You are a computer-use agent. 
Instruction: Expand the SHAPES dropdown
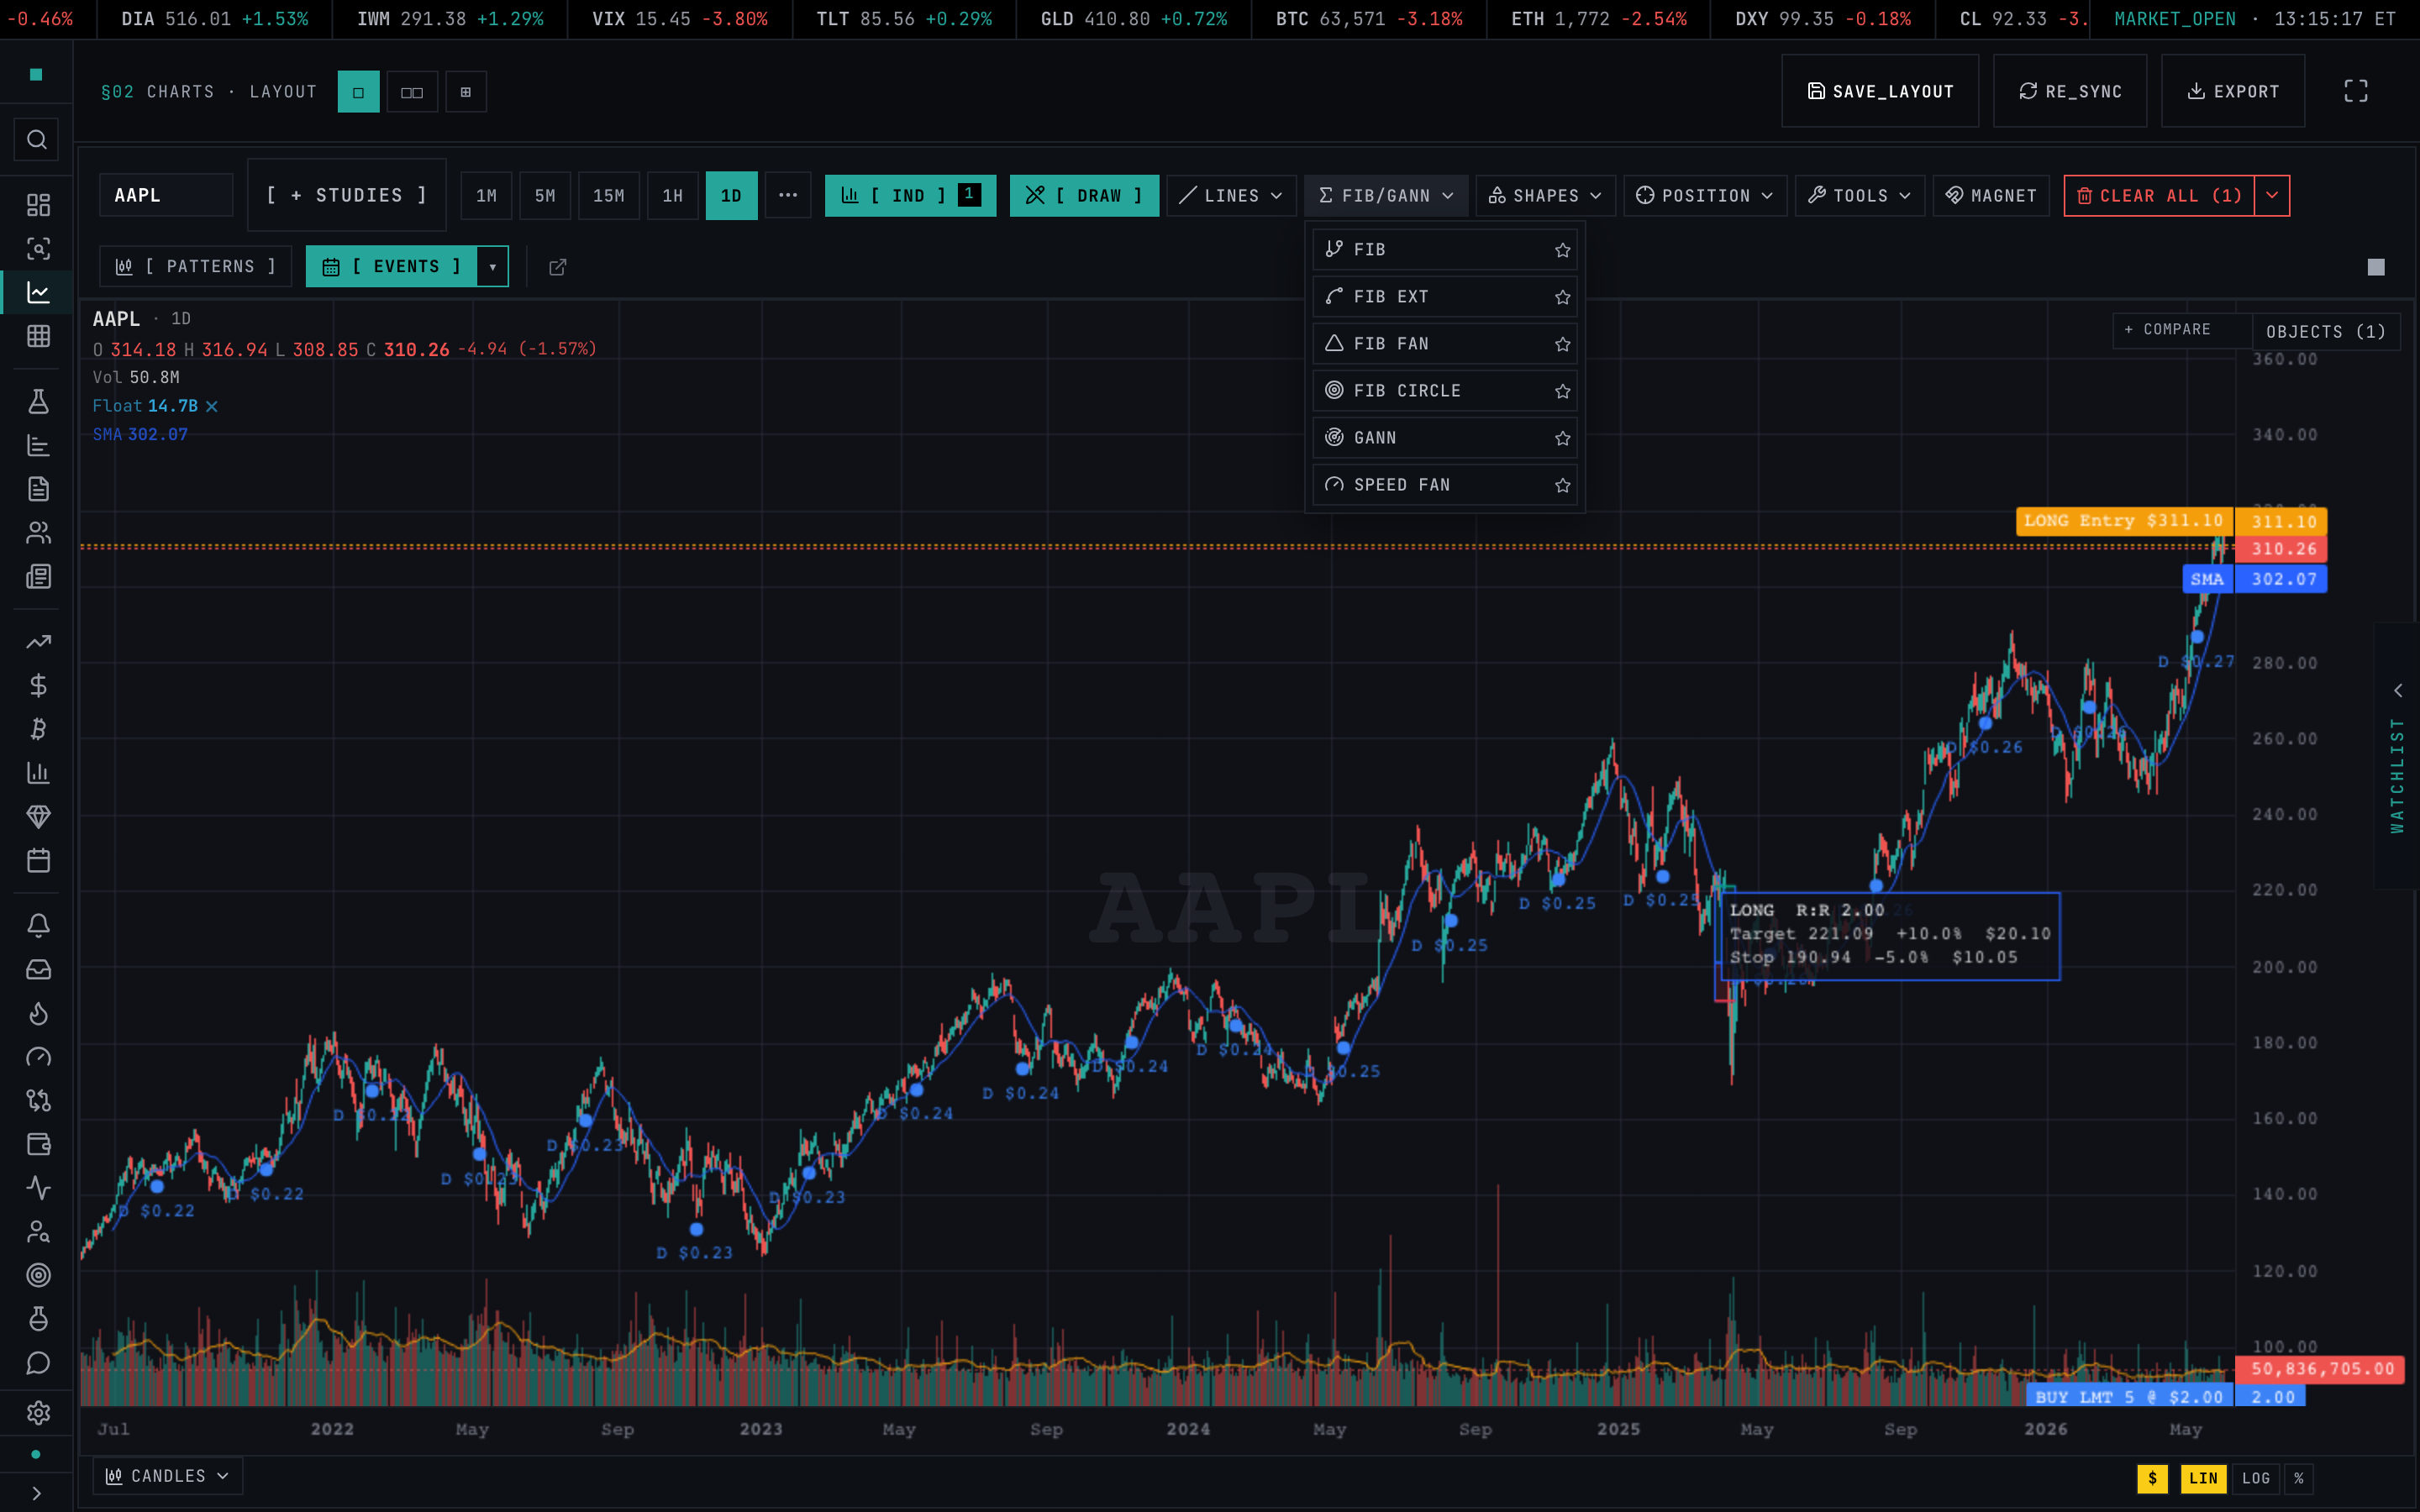pyautogui.click(x=1545, y=196)
